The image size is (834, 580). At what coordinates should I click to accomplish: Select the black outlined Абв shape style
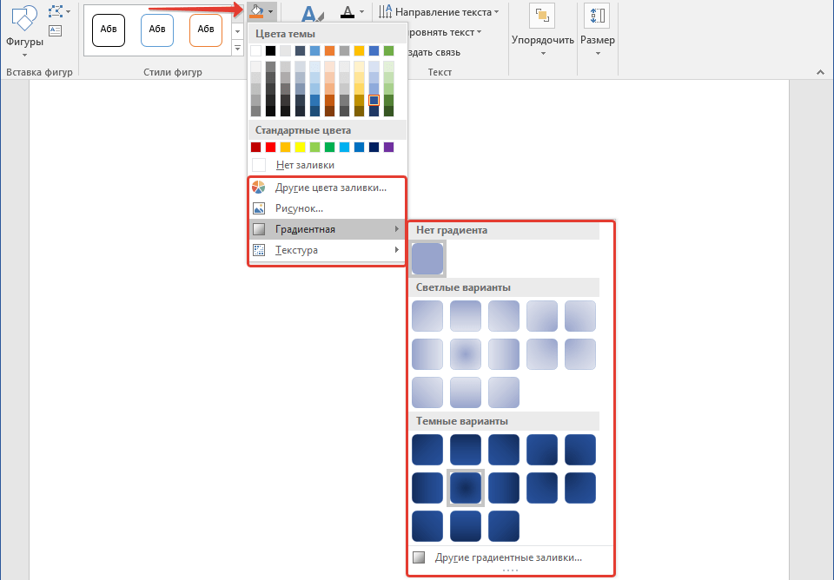tap(109, 30)
